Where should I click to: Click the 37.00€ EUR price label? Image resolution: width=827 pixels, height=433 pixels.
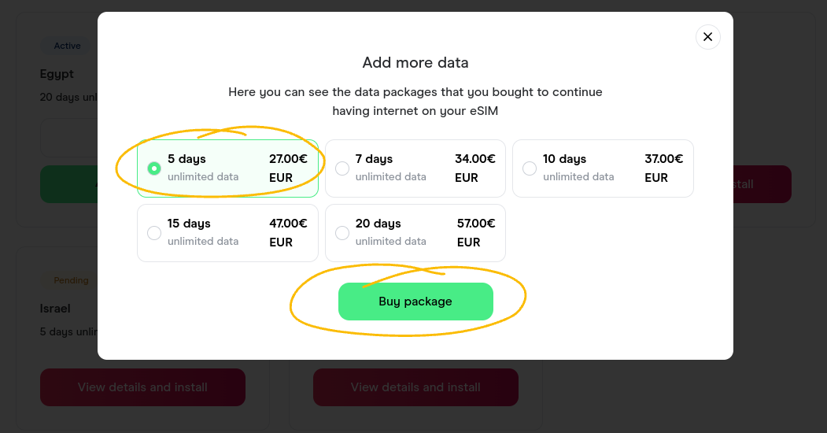coord(663,168)
